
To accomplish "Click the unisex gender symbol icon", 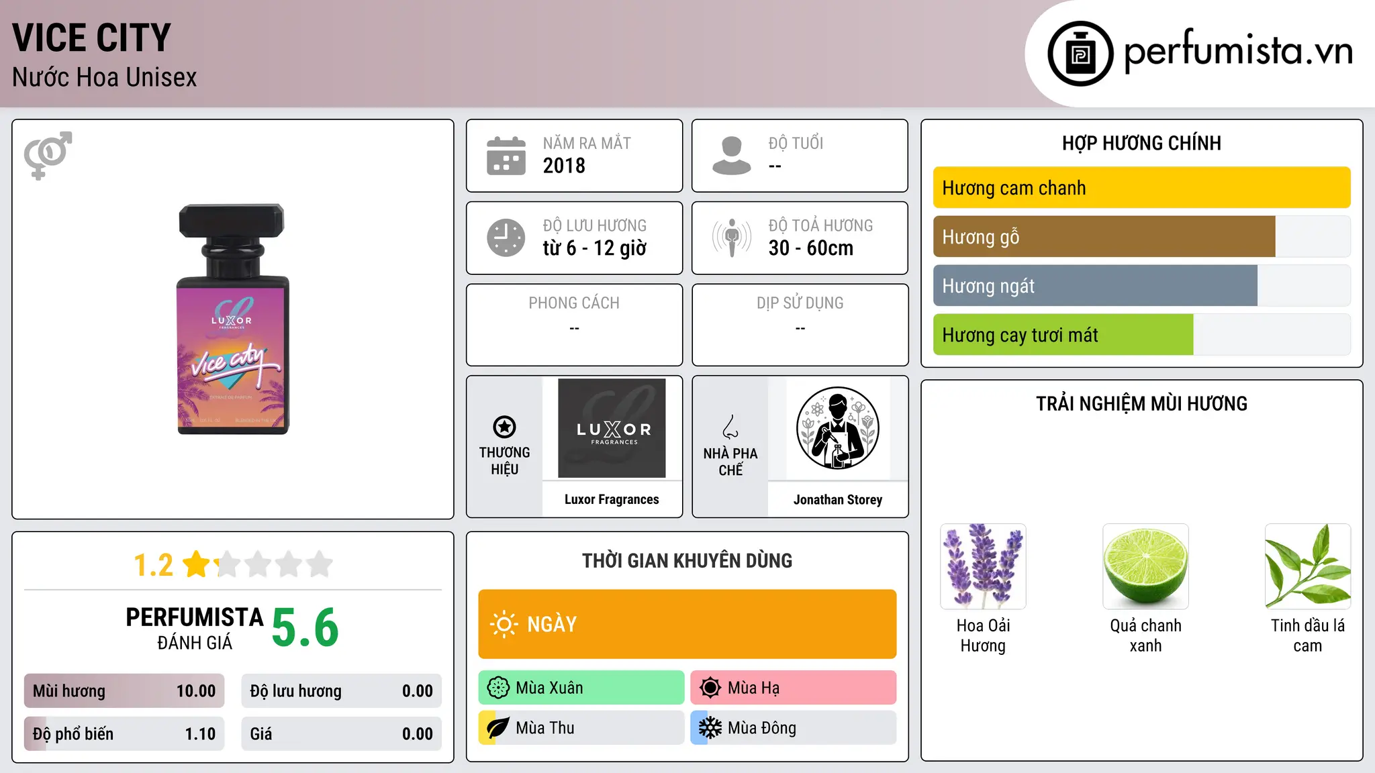I will (48, 155).
